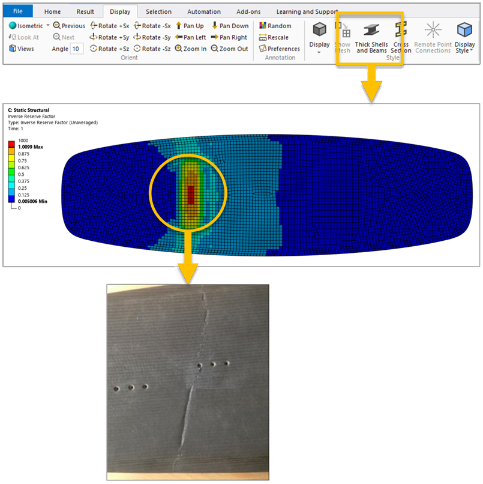Click Zoom Out

tap(230, 49)
